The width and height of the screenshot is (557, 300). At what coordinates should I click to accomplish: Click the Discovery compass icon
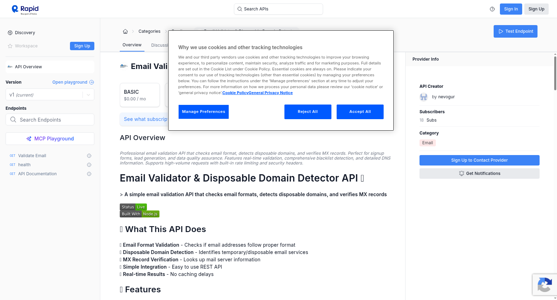pos(10,33)
